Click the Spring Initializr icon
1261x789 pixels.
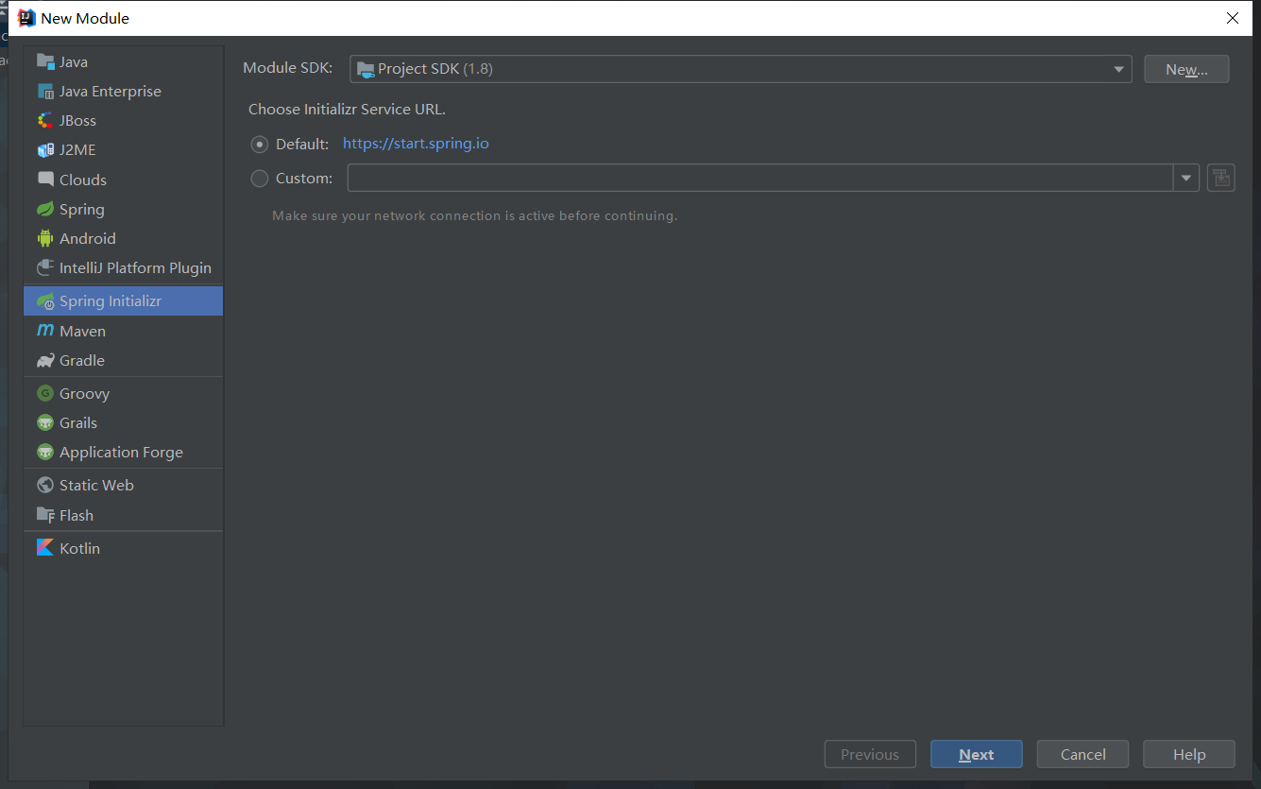pyautogui.click(x=45, y=301)
